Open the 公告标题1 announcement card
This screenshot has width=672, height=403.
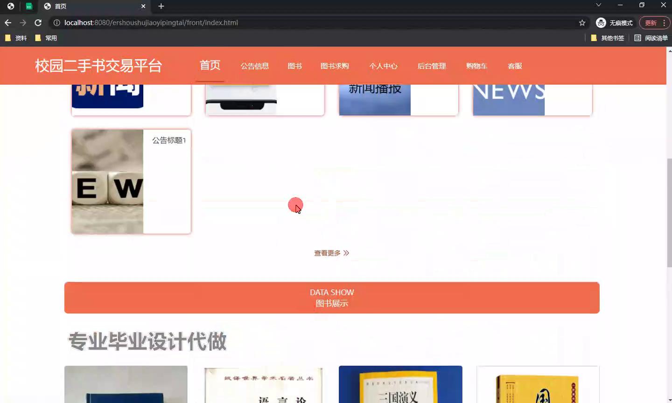tap(131, 181)
